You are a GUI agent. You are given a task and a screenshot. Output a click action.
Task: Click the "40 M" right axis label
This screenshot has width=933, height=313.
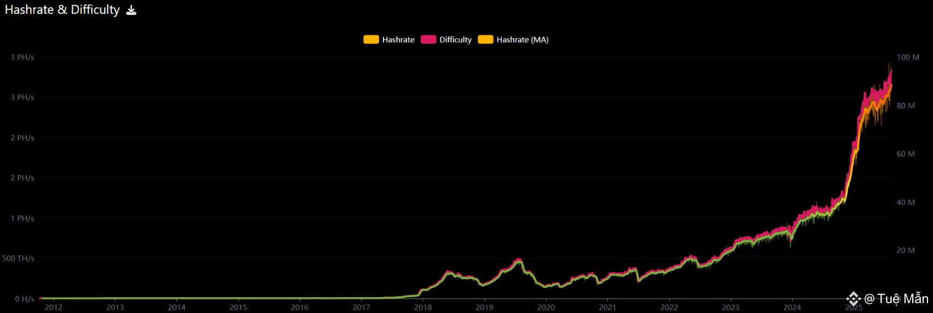click(906, 202)
